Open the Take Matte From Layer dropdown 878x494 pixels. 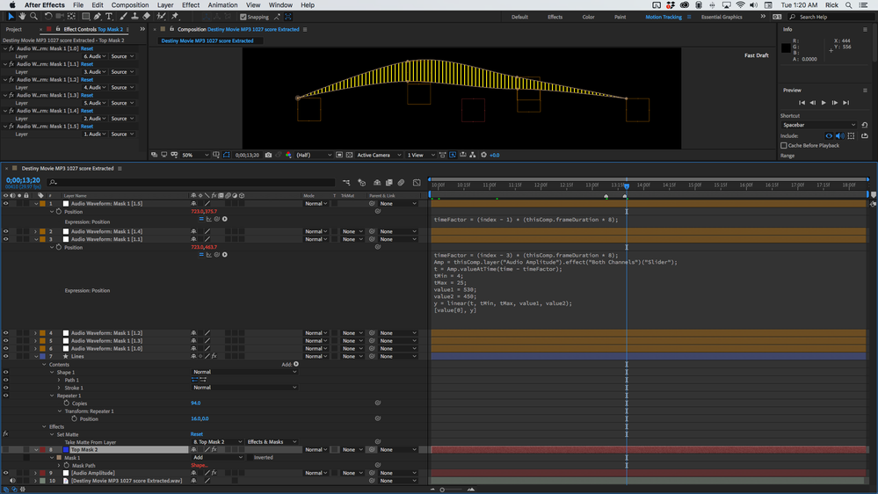click(x=216, y=442)
